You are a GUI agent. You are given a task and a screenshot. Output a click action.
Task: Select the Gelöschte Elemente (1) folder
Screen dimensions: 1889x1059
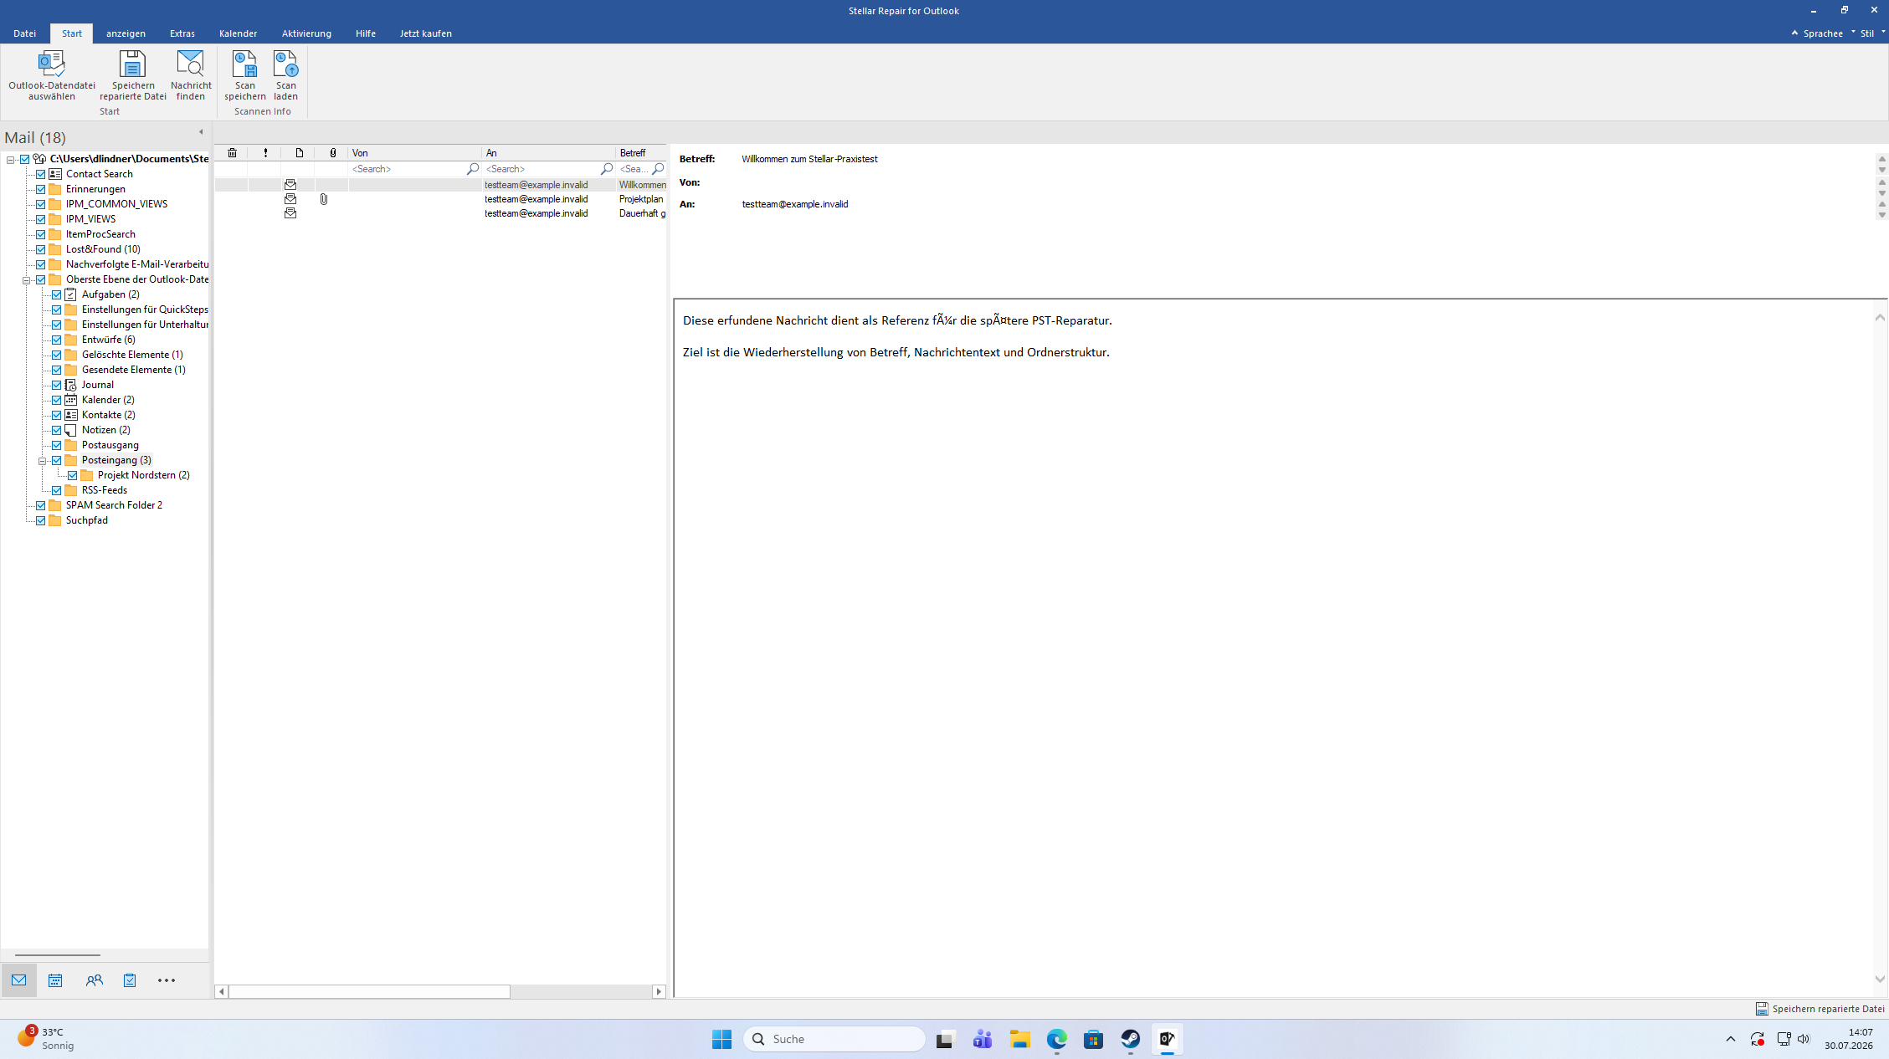click(x=132, y=355)
